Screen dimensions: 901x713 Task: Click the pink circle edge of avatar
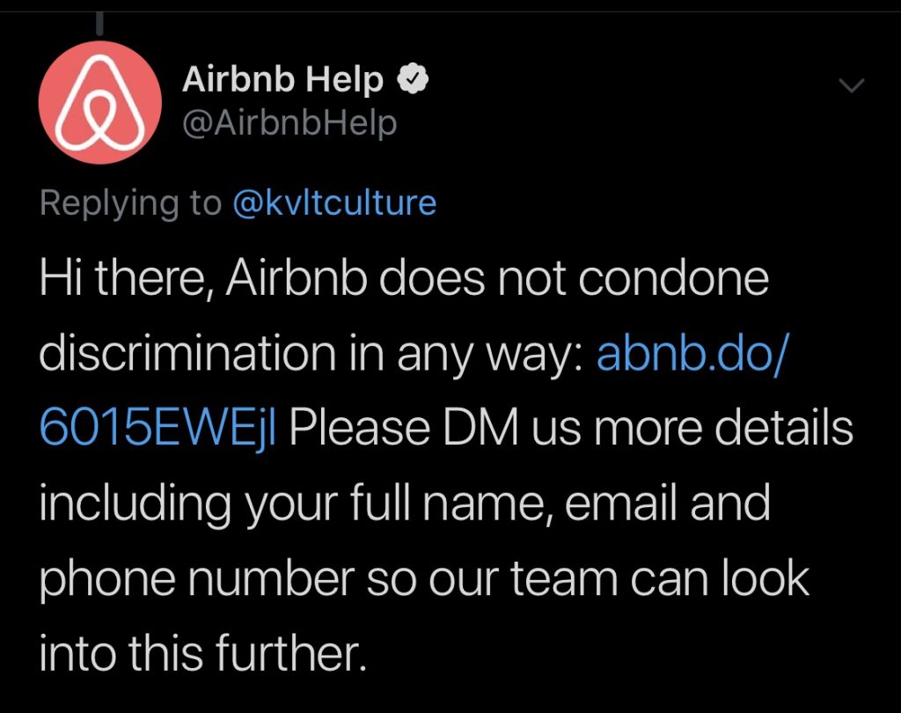click(x=47, y=102)
